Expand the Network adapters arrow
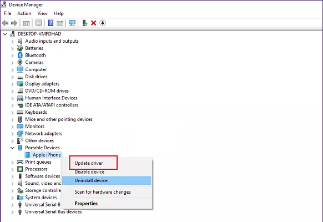 [12, 134]
